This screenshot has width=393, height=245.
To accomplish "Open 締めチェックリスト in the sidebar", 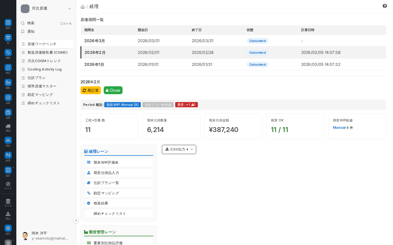I will tap(46, 103).
